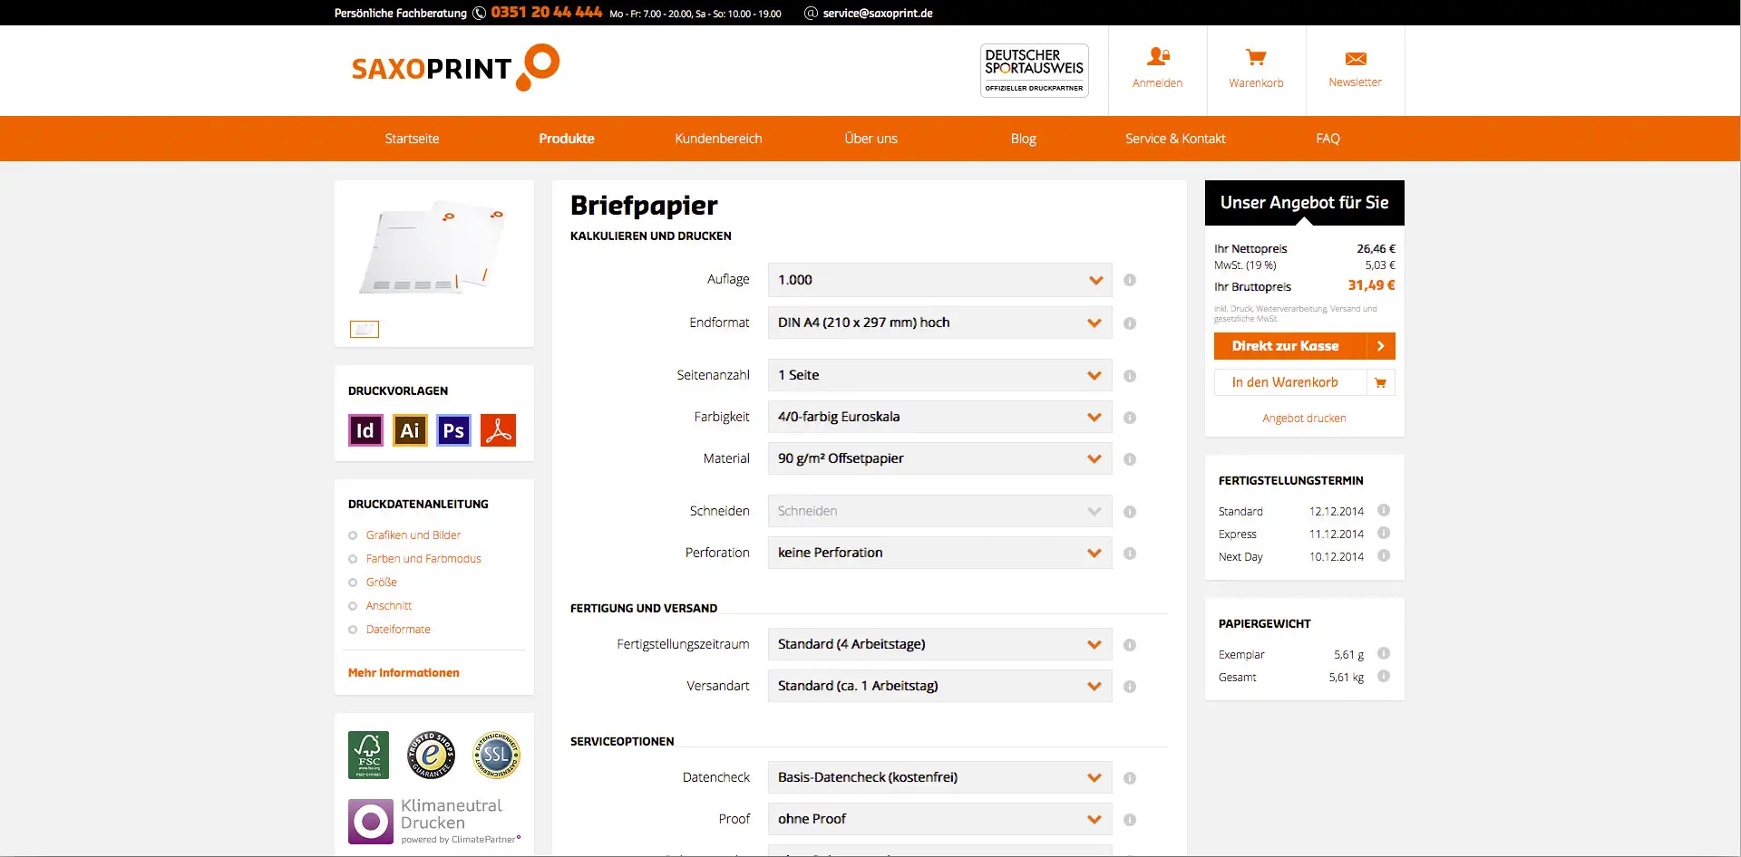The width and height of the screenshot is (1741, 857).
Task: Open the Illustrator print template
Action: click(x=409, y=430)
